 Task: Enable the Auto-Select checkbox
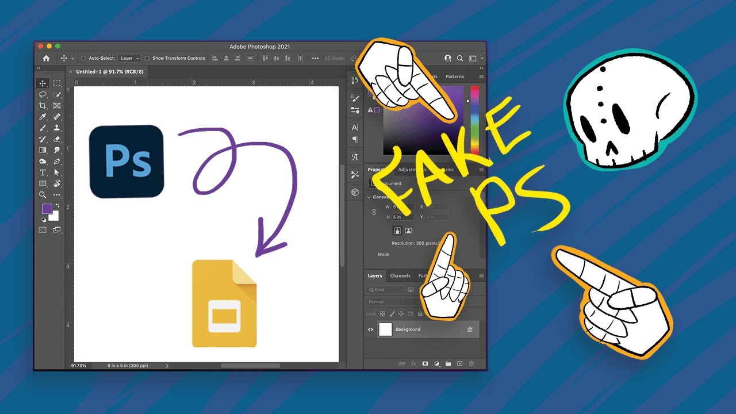[83, 58]
